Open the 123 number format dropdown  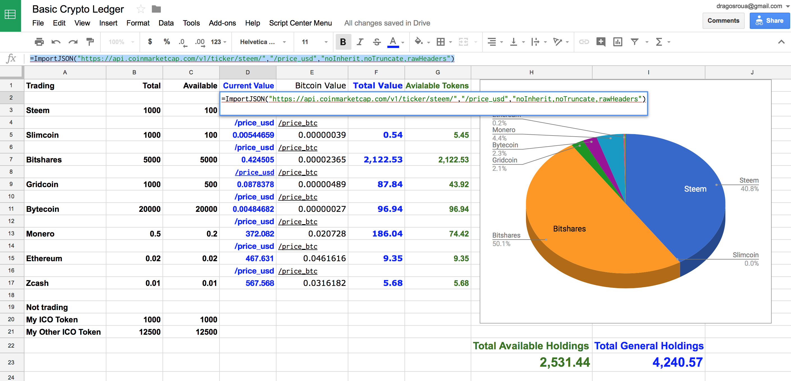click(218, 42)
